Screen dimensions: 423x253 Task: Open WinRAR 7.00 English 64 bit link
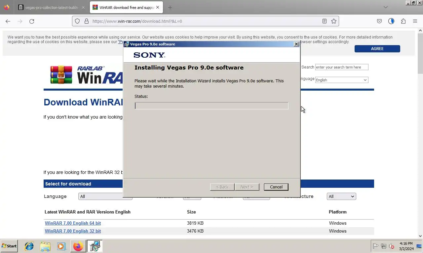[x=73, y=223]
